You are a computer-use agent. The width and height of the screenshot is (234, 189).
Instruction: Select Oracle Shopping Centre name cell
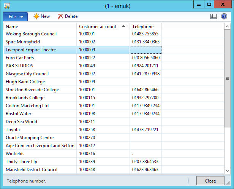[40, 138]
